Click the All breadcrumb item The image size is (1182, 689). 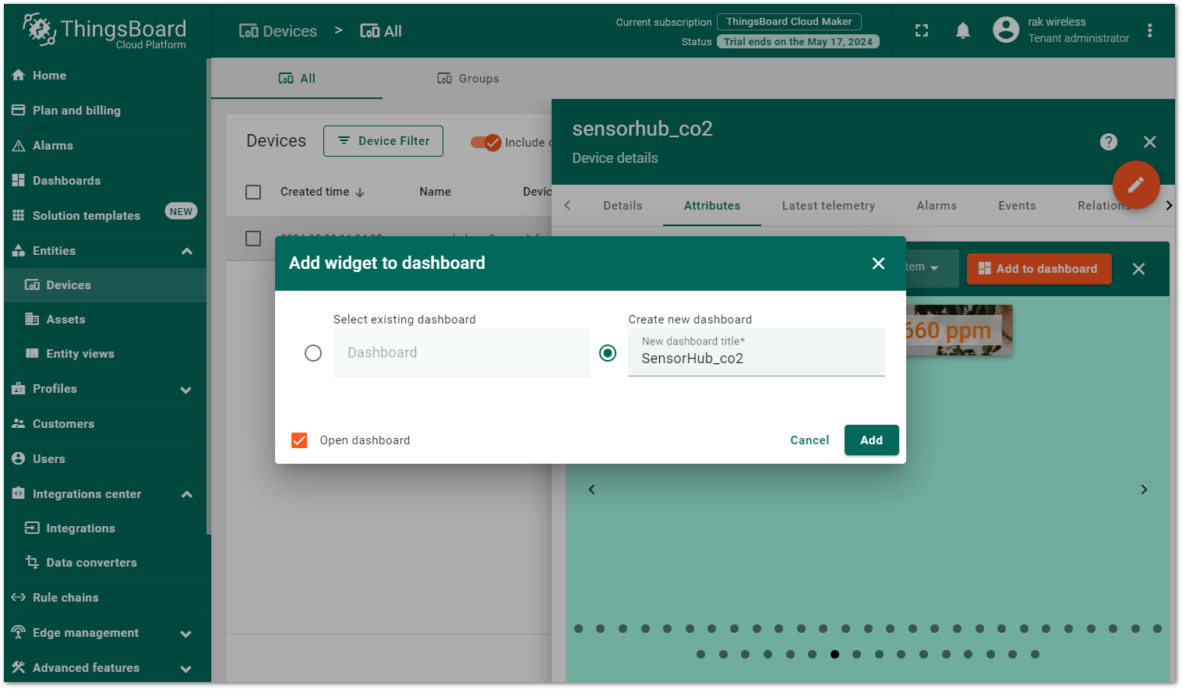click(381, 31)
